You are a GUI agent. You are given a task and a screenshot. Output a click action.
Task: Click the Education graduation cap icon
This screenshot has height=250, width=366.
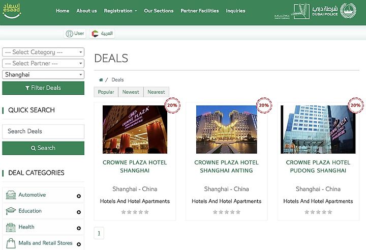pyautogui.click(x=11, y=211)
